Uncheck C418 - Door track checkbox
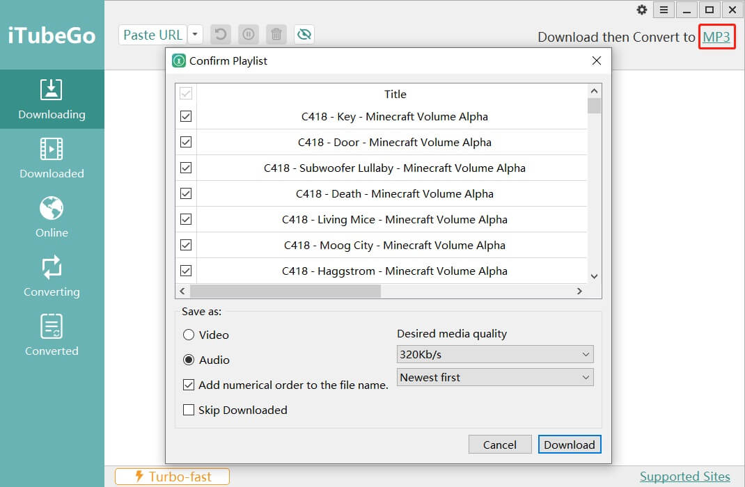The height and width of the screenshot is (487, 745). [186, 142]
